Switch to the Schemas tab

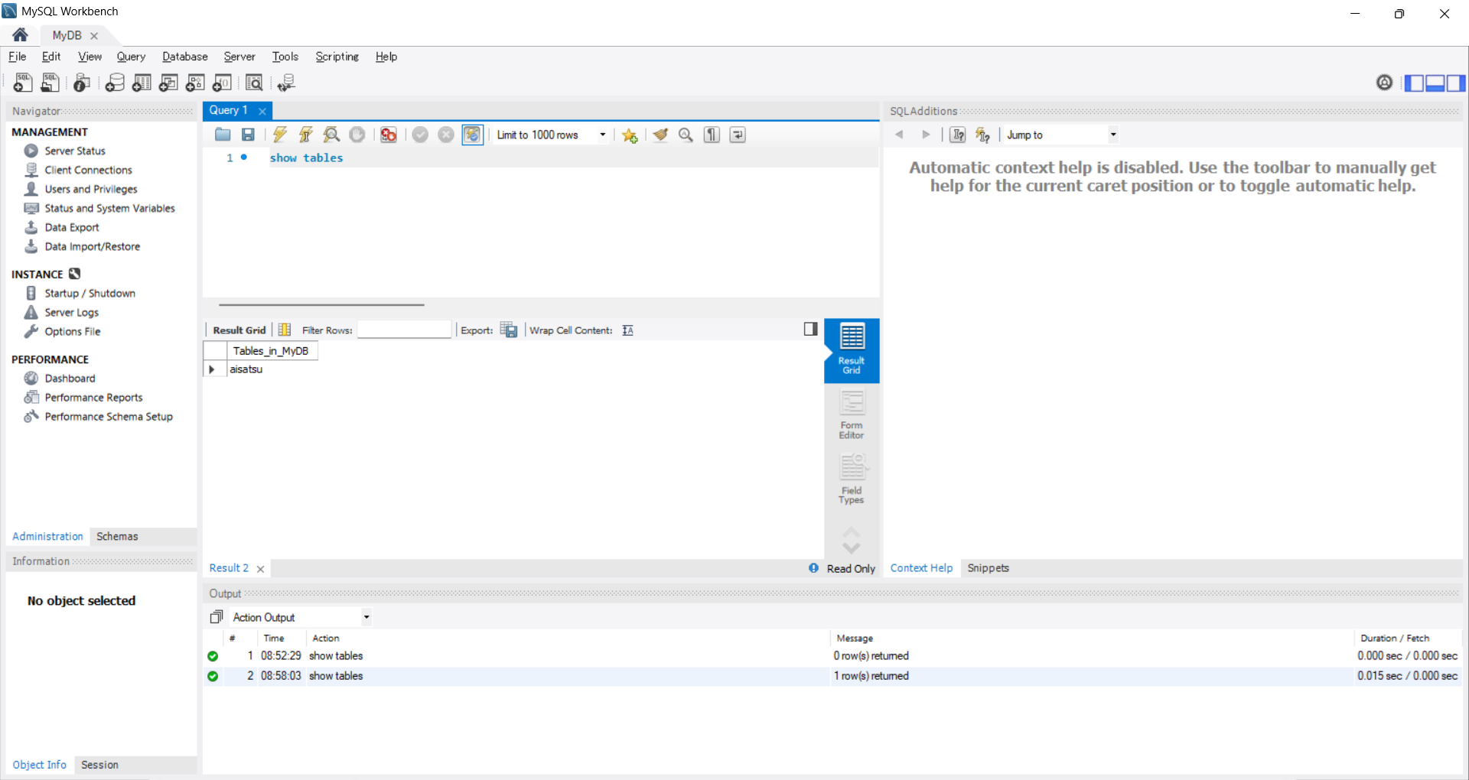[x=117, y=537]
